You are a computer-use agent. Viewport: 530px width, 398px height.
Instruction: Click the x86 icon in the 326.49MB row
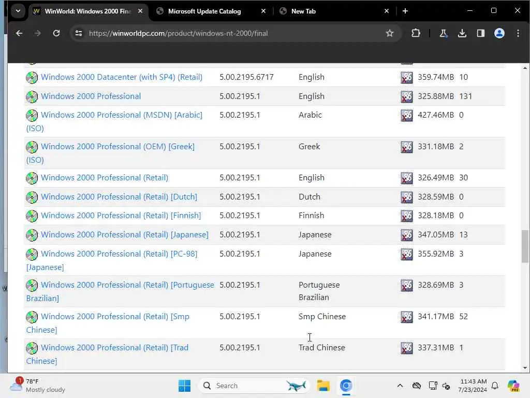(x=407, y=178)
